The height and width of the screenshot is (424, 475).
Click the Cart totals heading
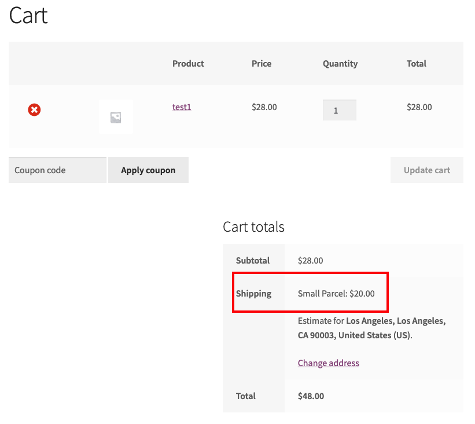point(253,227)
